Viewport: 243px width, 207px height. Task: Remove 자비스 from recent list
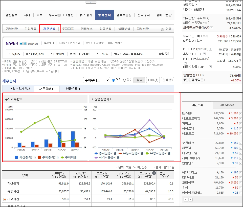click(240, 124)
